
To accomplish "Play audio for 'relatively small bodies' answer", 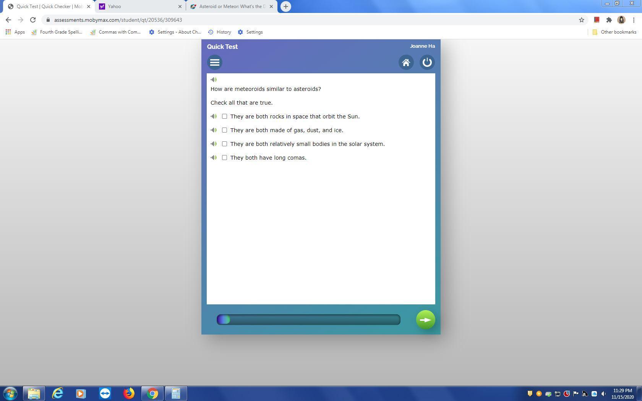I will [x=214, y=144].
